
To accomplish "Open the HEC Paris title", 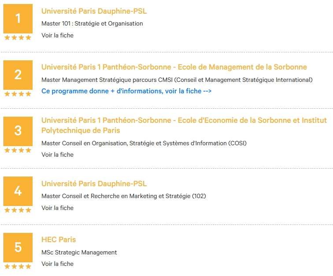I will 59,239.
